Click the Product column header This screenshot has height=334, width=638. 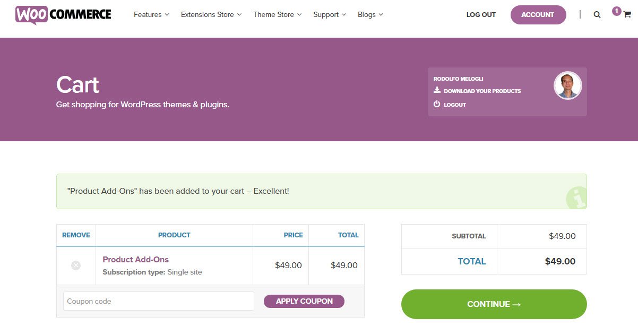[174, 235]
